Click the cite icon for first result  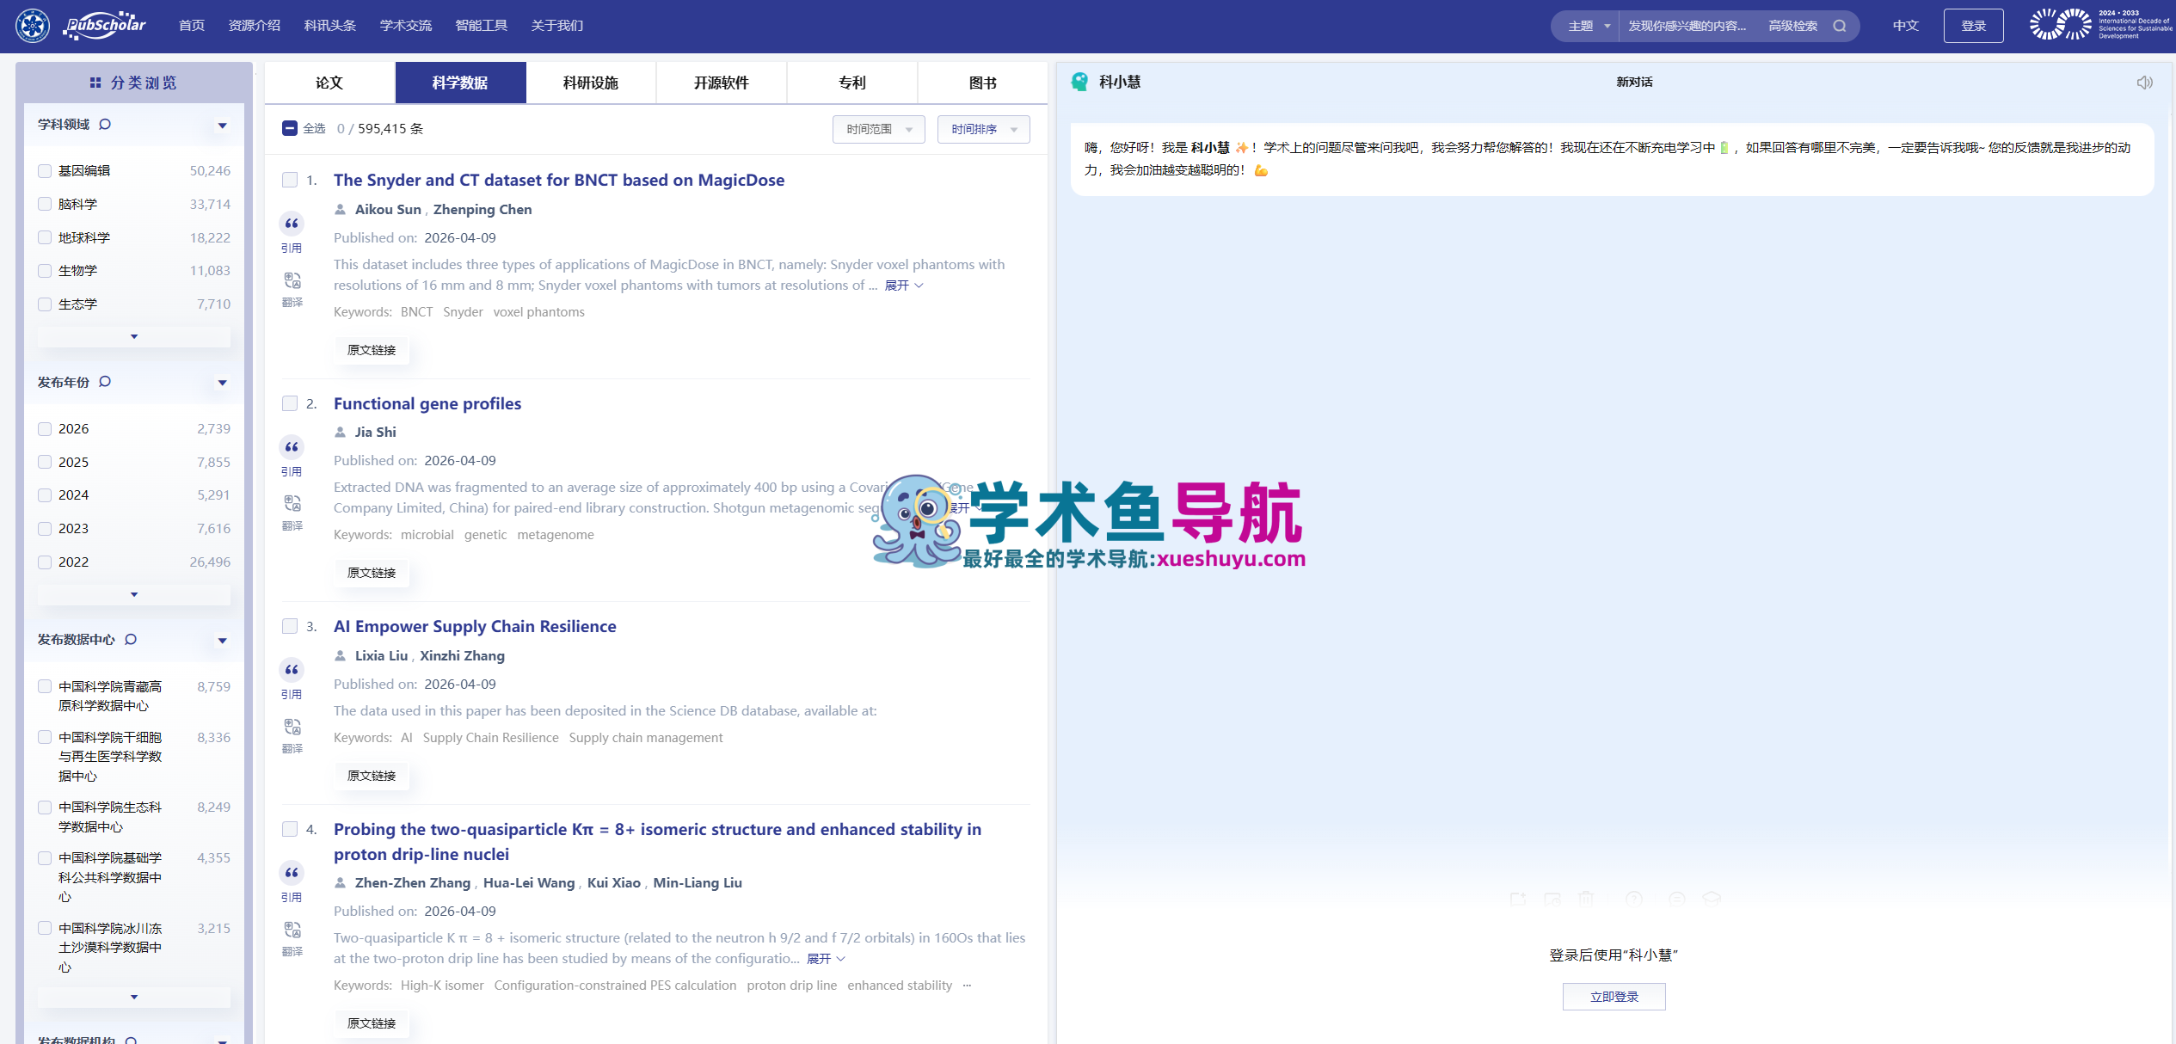pos(292,224)
